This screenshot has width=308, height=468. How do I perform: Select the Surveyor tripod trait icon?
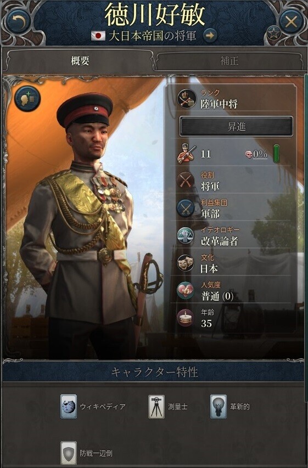[156, 407]
